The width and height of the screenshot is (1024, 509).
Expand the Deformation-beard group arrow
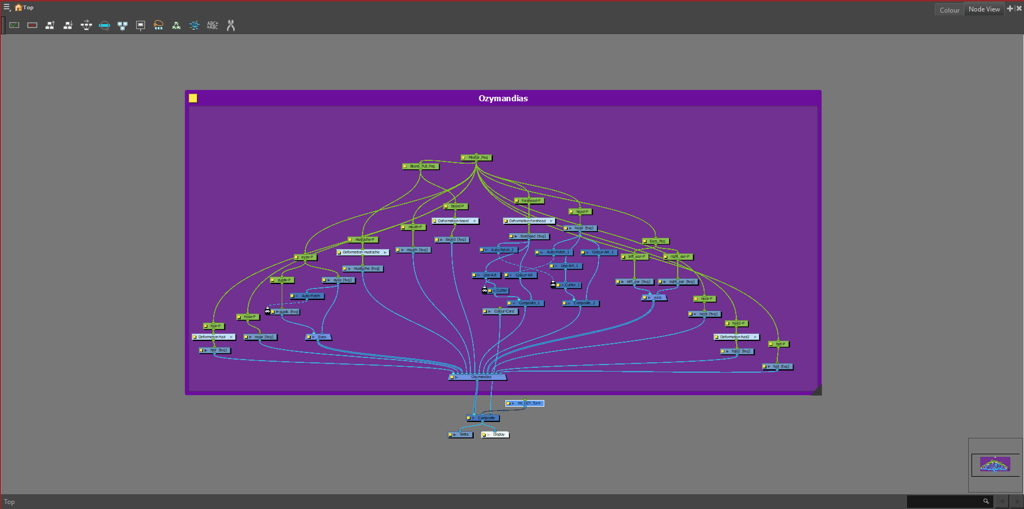[474, 221]
